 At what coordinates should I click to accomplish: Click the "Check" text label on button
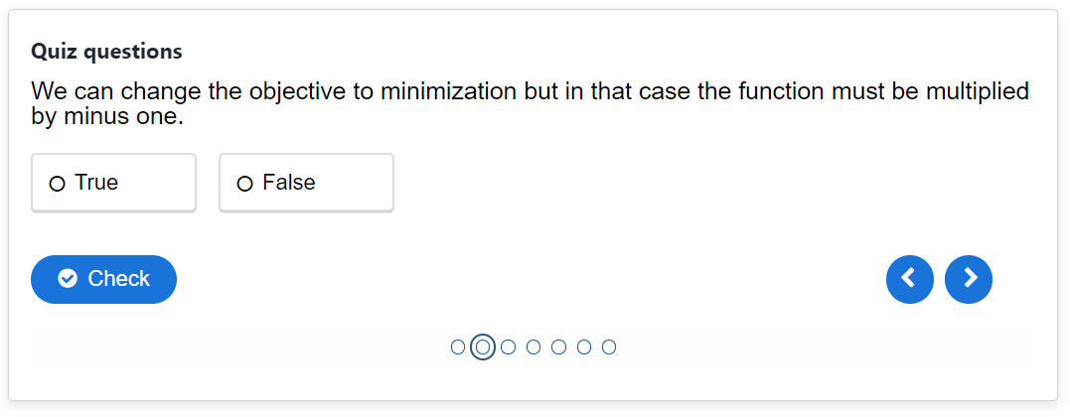tap(119, 279)
